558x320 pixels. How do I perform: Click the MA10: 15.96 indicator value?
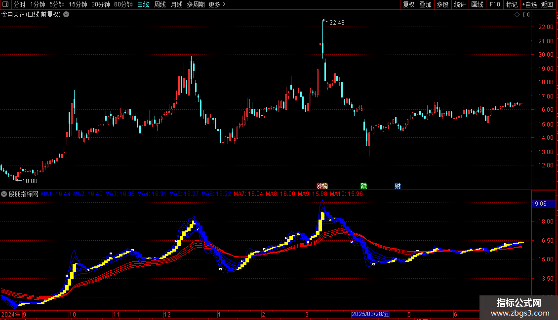click(x=346, y=194)
